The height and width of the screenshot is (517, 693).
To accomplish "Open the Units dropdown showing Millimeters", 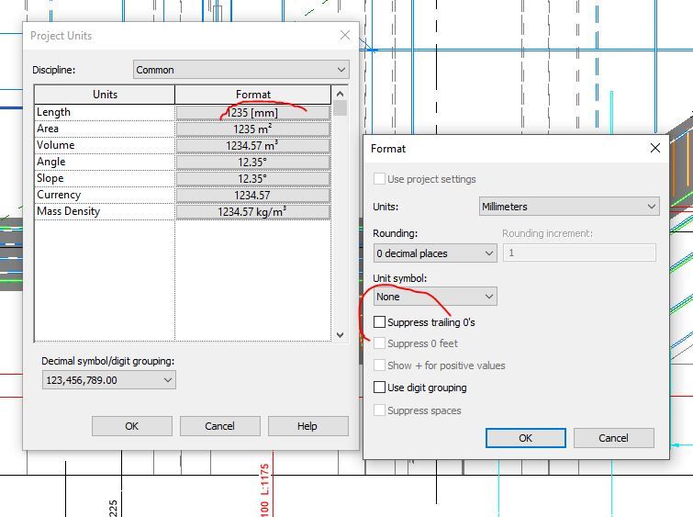I will pos(569,207).
